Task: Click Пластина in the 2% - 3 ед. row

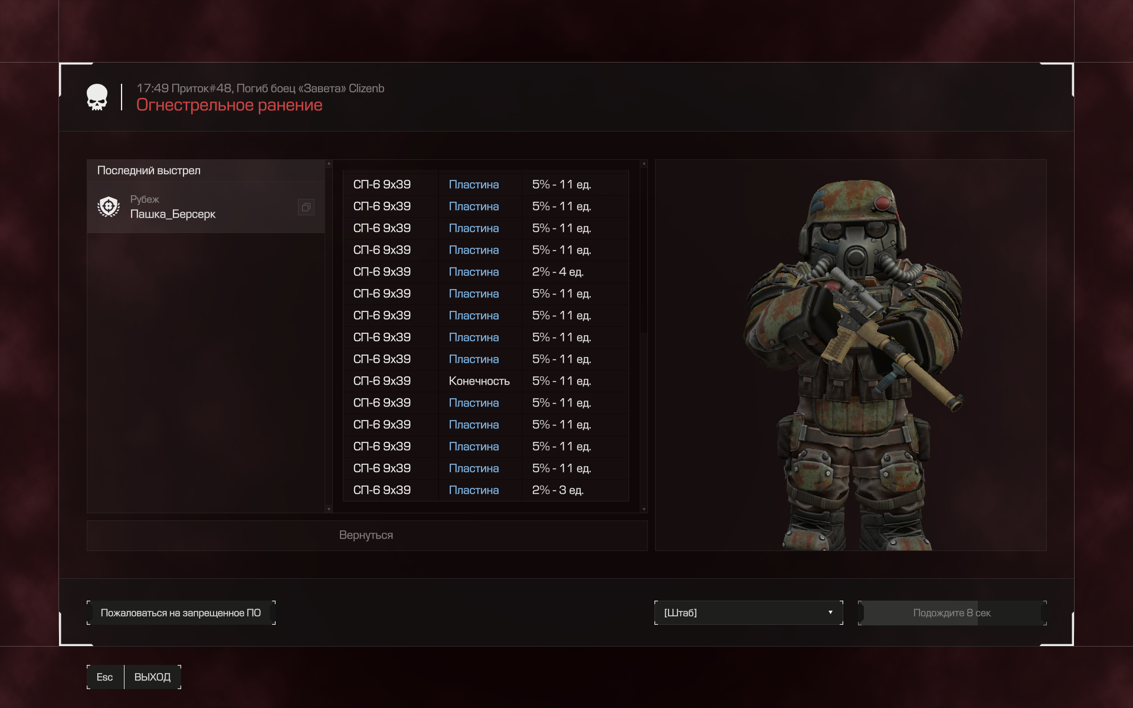Action: 474,490
